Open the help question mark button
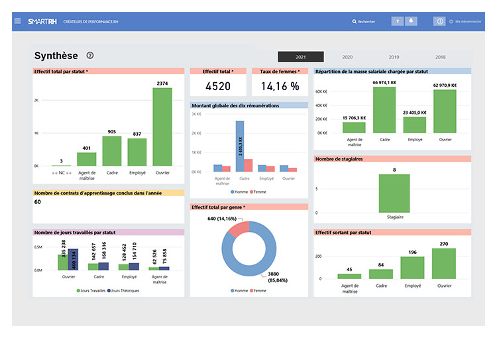The image size is (497, 338). pos(397,21)
